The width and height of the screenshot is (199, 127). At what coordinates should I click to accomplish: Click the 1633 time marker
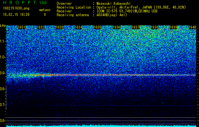[60, 27]
